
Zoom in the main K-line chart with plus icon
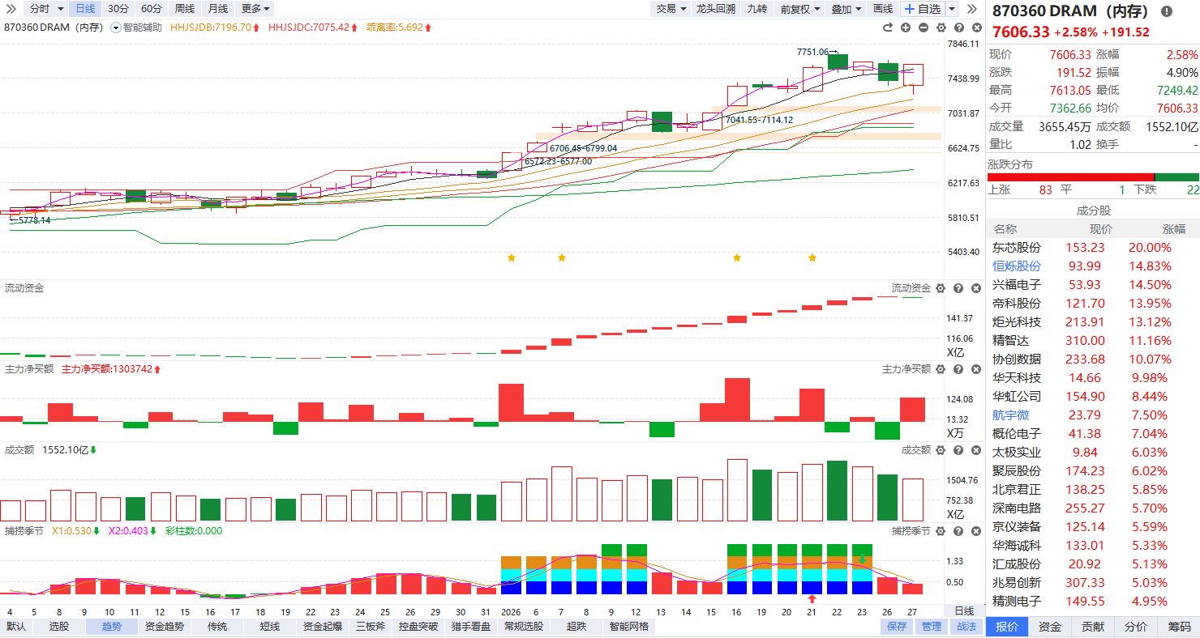point(906,28)
